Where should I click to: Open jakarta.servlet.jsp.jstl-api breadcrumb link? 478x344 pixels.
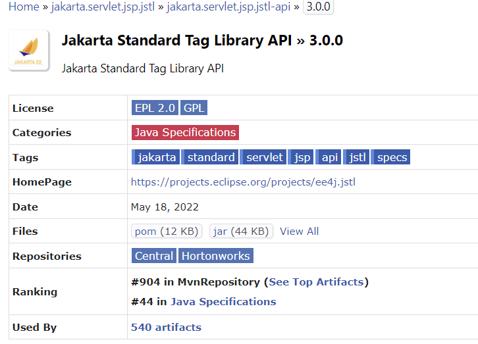(228, 7)
